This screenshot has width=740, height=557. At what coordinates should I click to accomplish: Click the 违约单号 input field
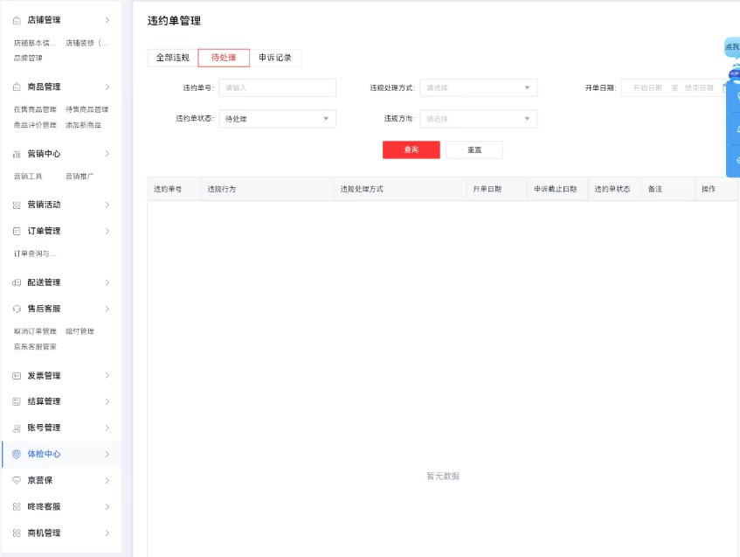click(277, 87)
